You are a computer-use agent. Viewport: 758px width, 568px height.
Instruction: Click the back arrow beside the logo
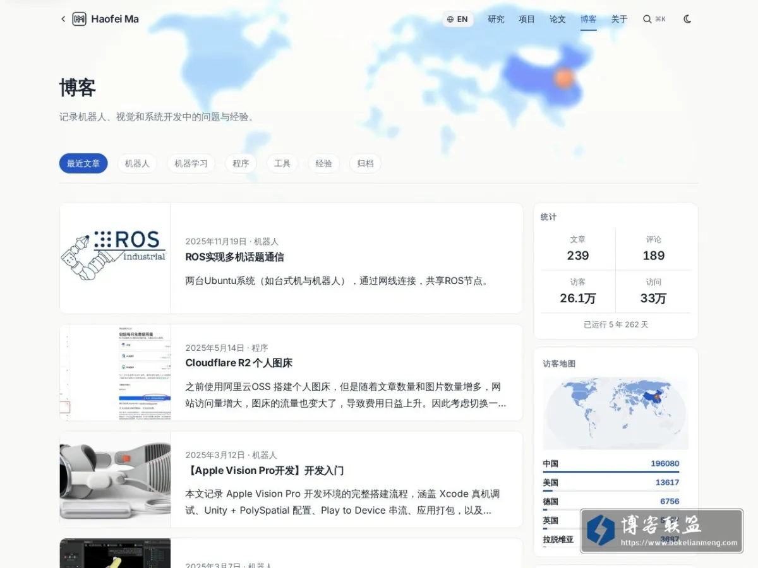(63, 19)
